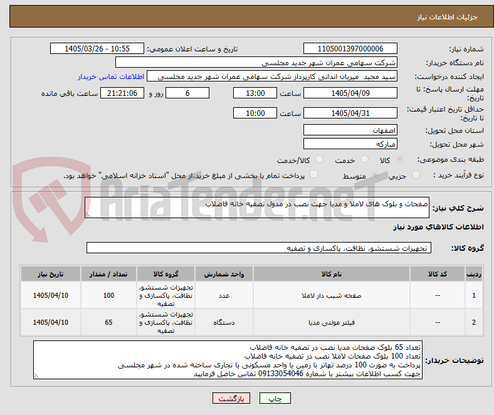The width and height of the screenshot is (494, 415).
Task: Toggle the Islamic treasury bonds payment checkbox
Action: [314, 174]
